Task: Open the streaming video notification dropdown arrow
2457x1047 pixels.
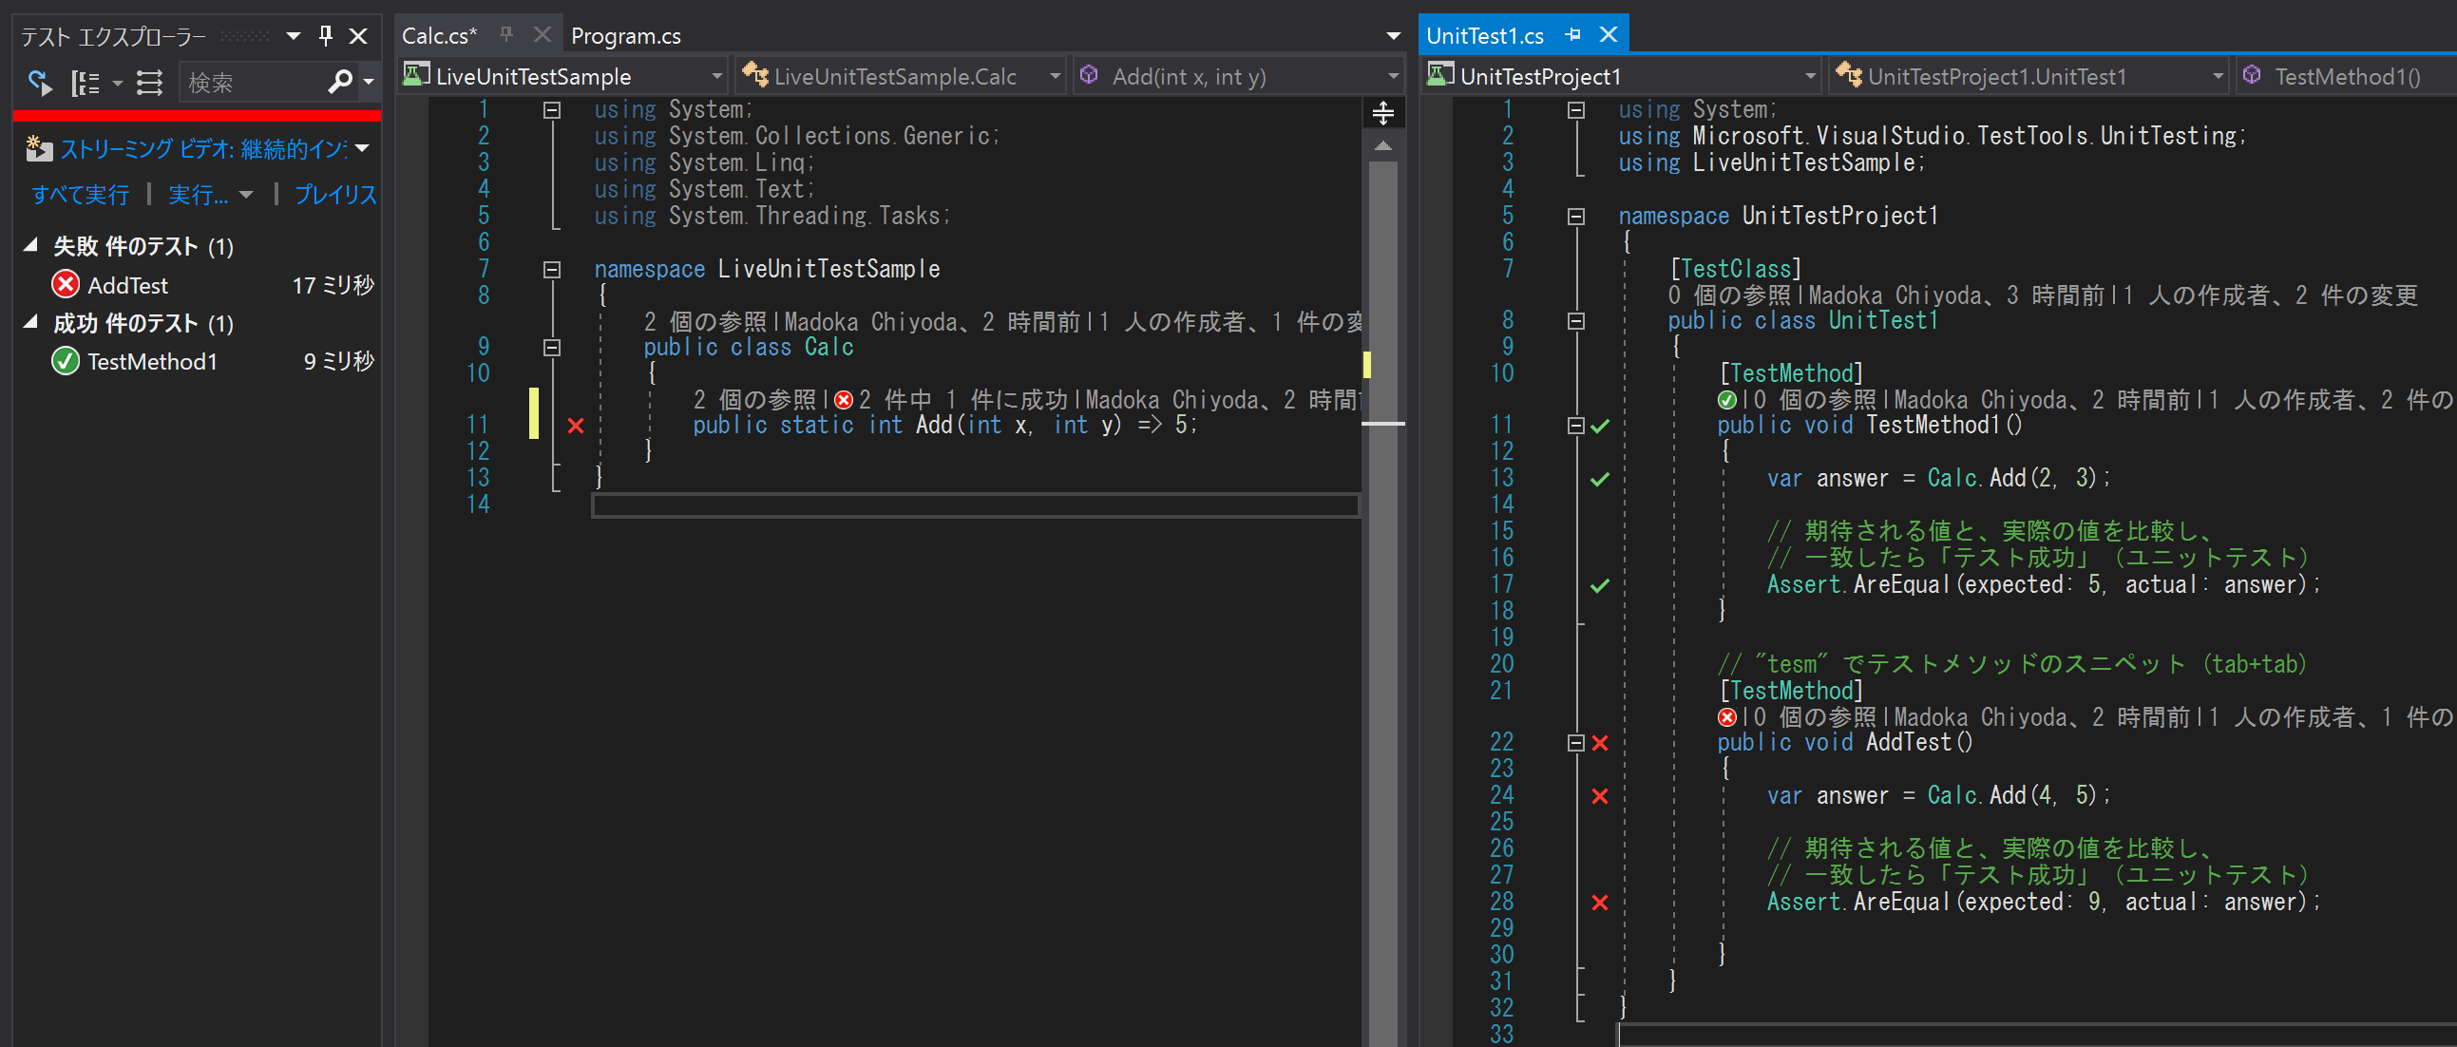Action: coord(361,149)
